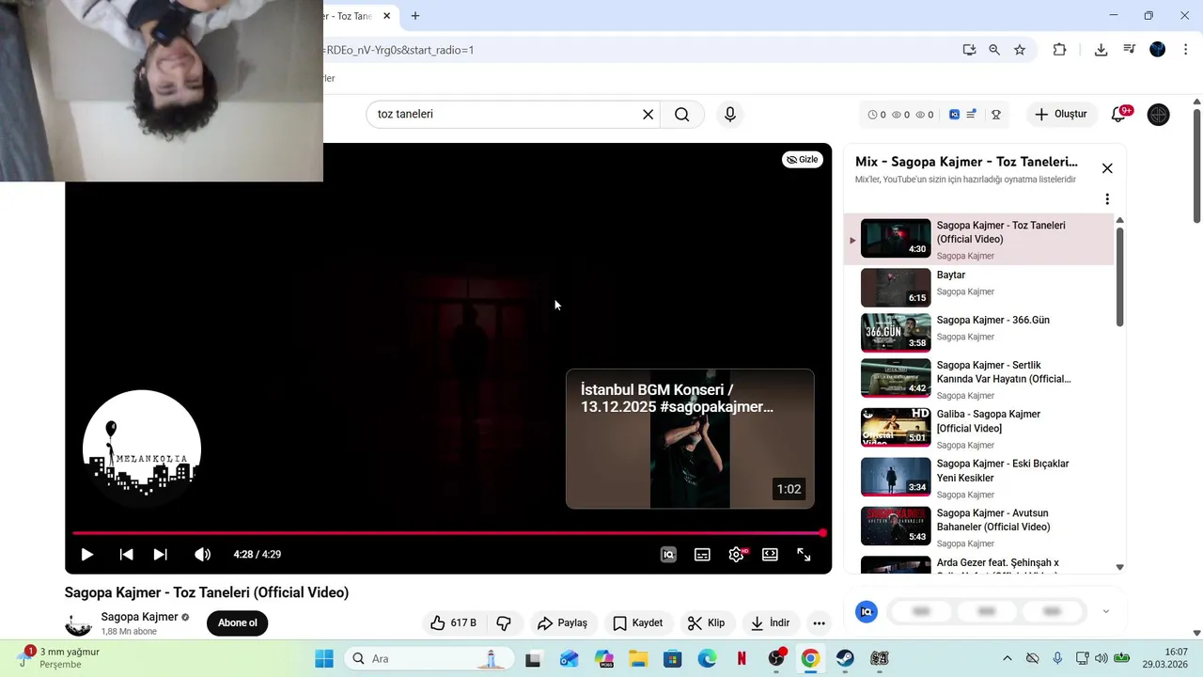The image size is (1203, 677).
Task: Close the Toz Taneleri browser tab
Action: (386, 16)
